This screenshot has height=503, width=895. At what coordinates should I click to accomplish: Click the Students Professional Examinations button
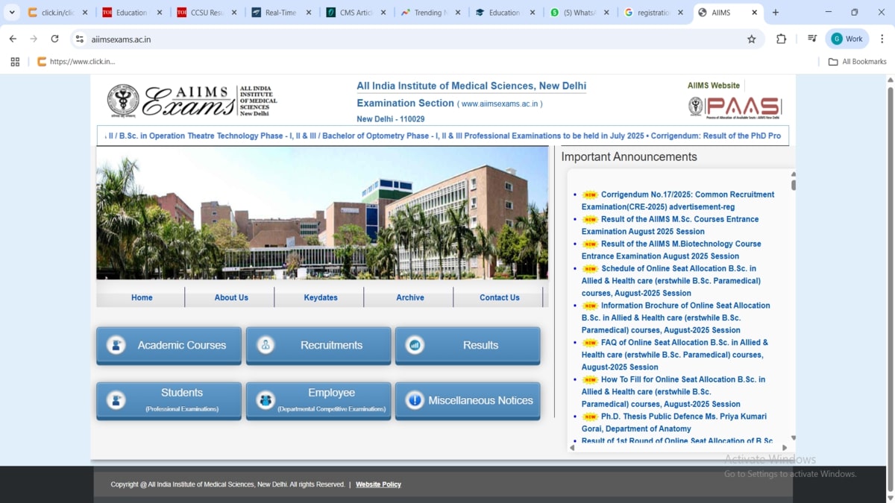point(169,400)
